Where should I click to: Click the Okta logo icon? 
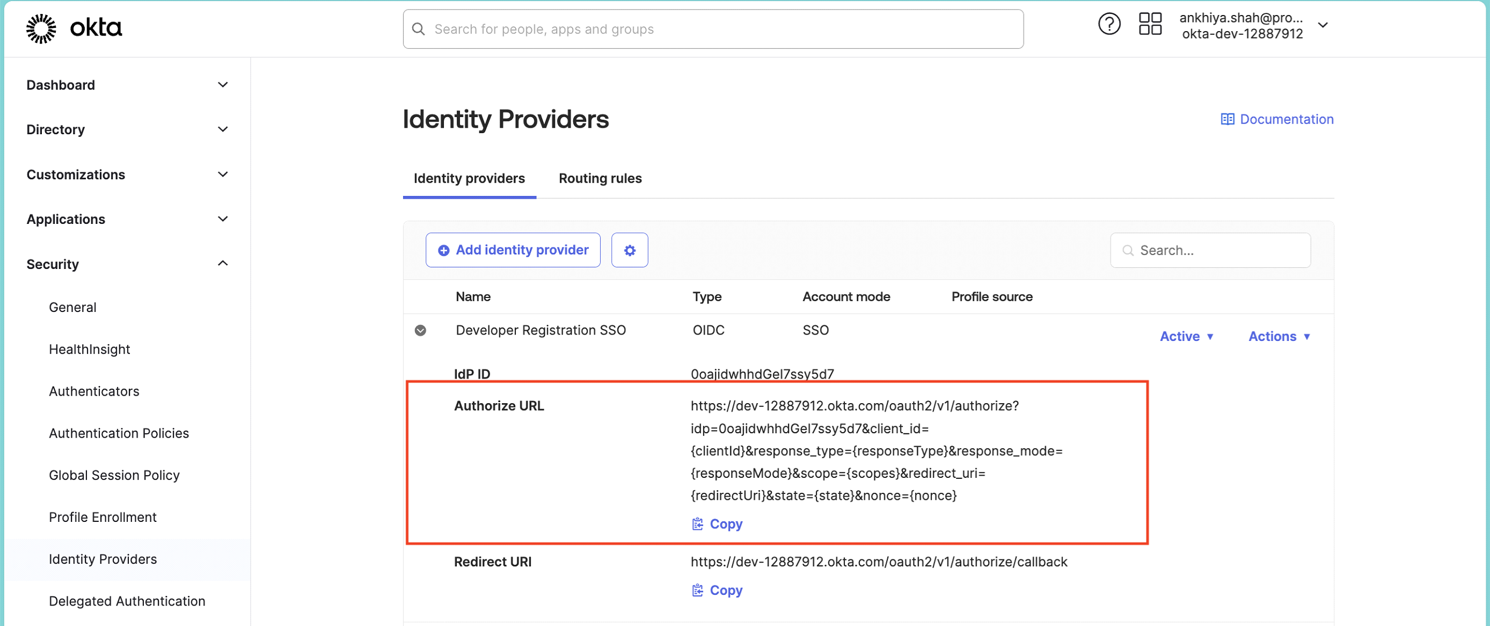pos(39,27)
